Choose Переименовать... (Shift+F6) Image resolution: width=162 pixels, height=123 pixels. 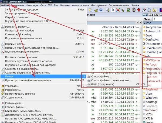pyautogui.click(x=43, y=44)
